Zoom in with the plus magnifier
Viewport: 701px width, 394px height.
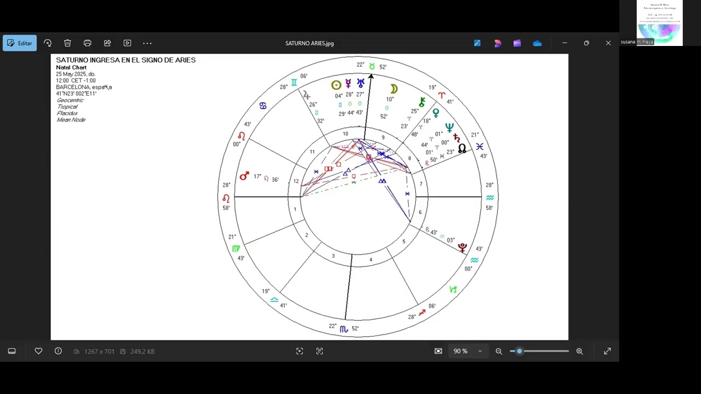coord(579,351)
